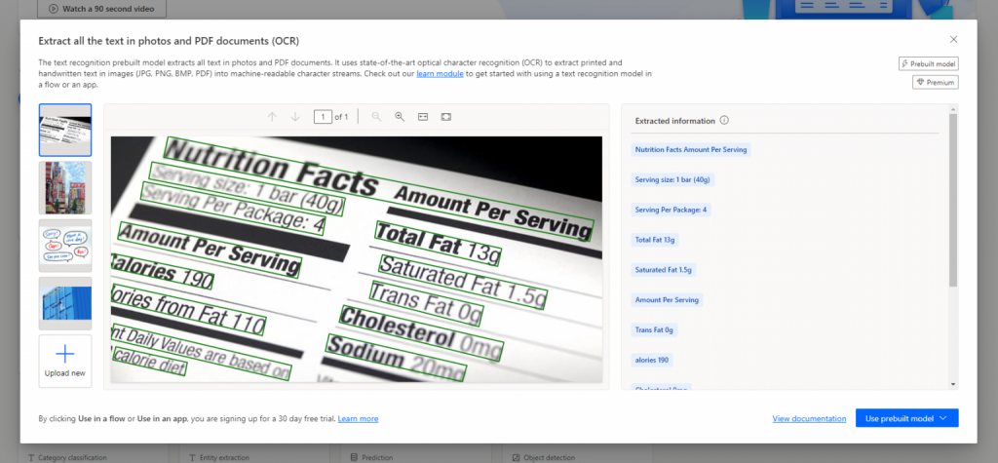Select 'Serving Per Package: 4' tag
998x463 pixels.
click(x=671, y=210)
